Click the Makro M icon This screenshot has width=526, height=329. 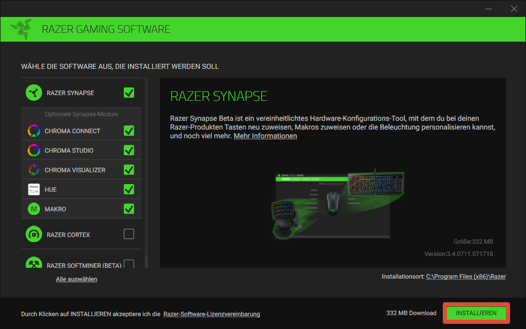(x=34, y=209)
